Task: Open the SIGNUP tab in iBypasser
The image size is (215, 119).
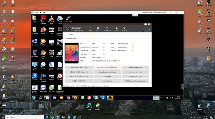Action: pos(124,29)
